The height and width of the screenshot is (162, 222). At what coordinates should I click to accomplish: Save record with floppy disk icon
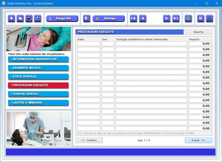29,18
